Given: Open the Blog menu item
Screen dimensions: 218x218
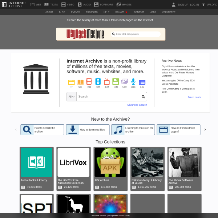Looking at the screenshot, I should coord(62,12).
